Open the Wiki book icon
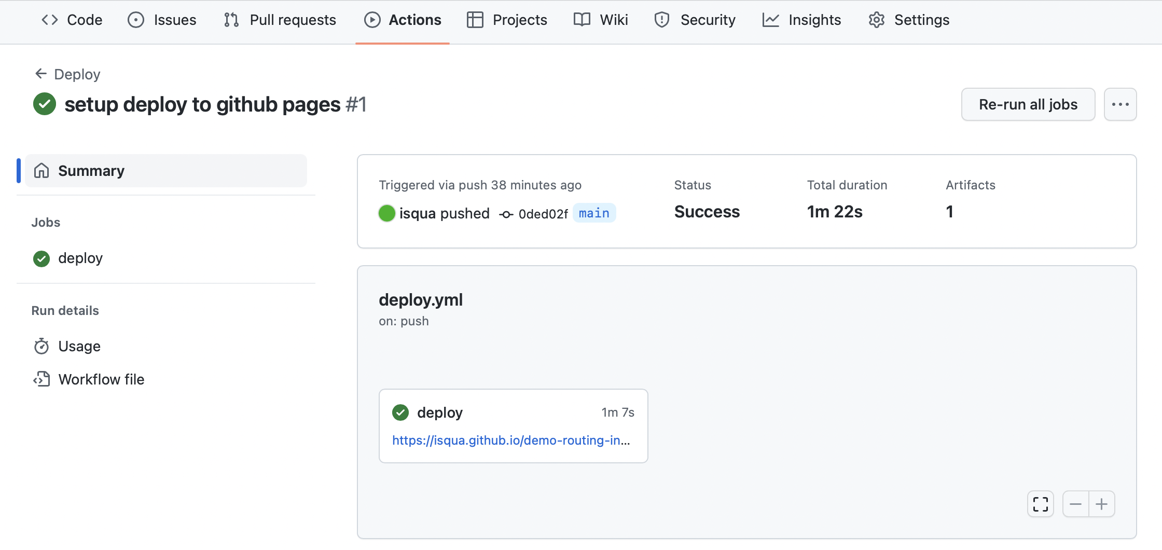1162x550 pixels. tap(581, 19)
